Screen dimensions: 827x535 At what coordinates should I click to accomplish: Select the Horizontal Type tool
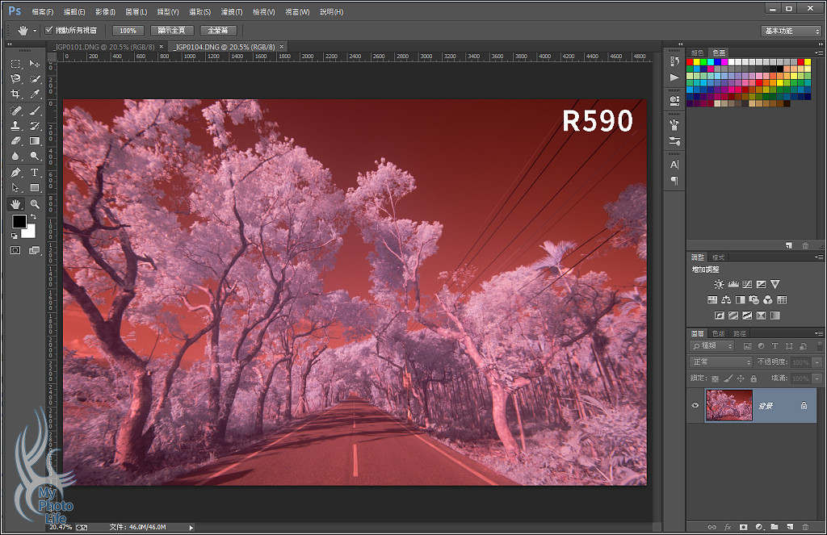pyautogui.click(x=35, y=173)
